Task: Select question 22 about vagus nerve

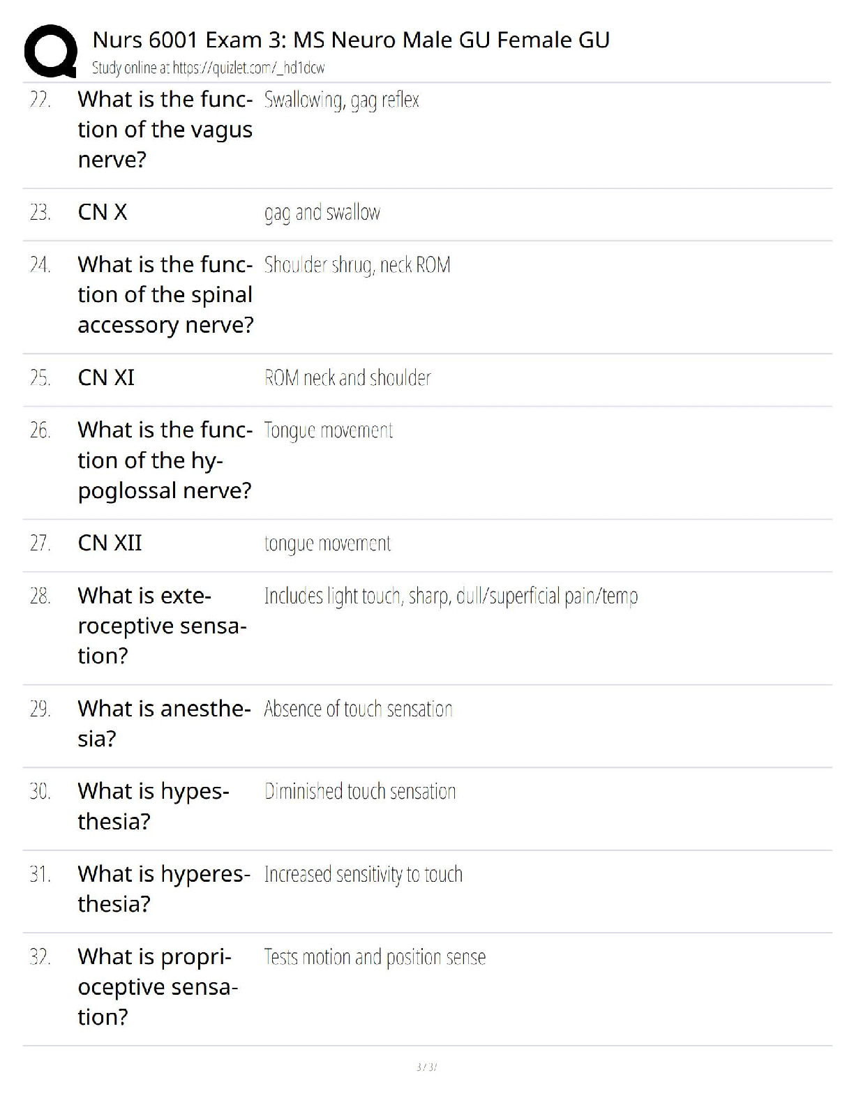Action: click(x=165, y=130)
